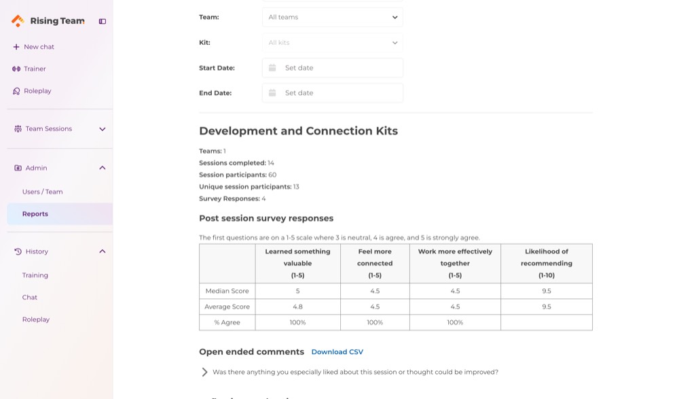Open Roleplay from the top navigation
The image size is (679, 399).
point(37,91)
